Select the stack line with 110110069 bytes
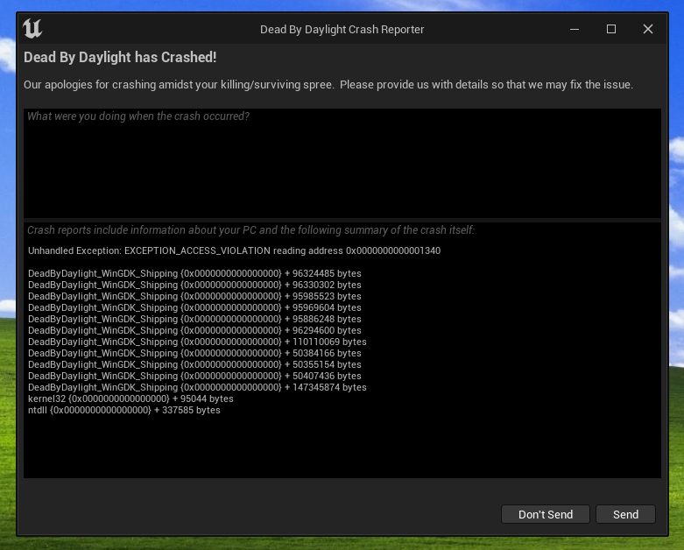Screen dimensions: 684x550 point(197,342)
